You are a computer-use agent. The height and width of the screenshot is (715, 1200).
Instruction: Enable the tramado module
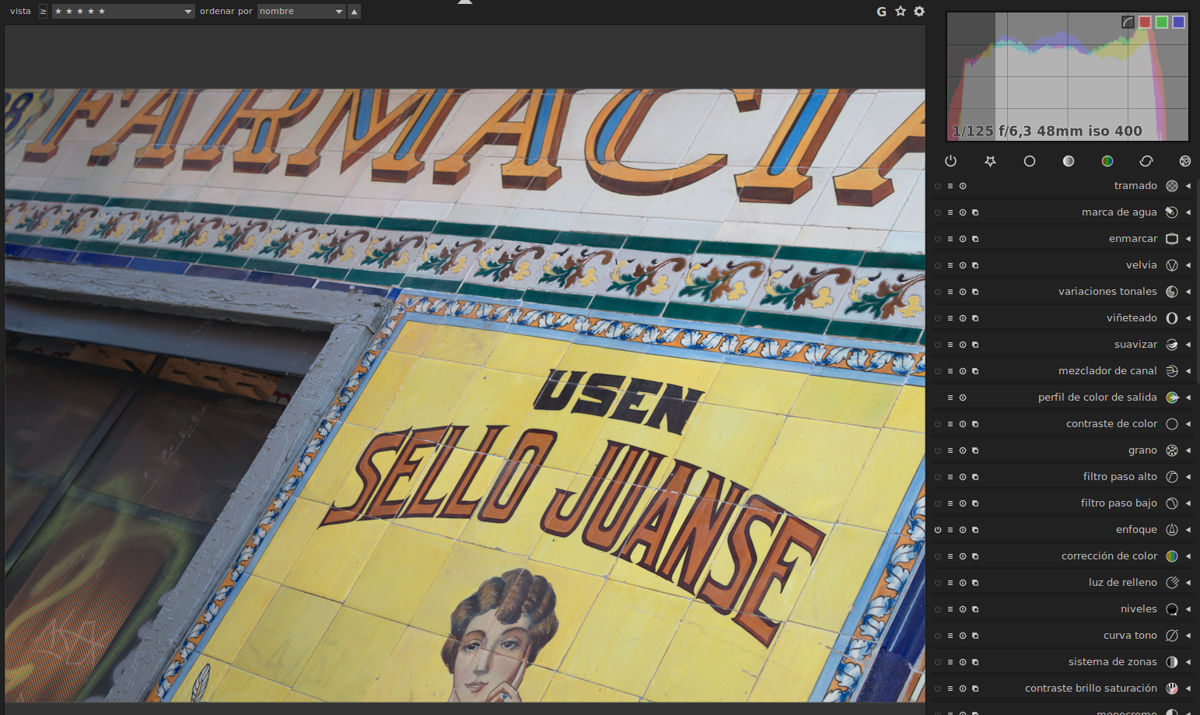pos(938,186)
